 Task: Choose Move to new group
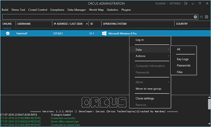(150, 89)
